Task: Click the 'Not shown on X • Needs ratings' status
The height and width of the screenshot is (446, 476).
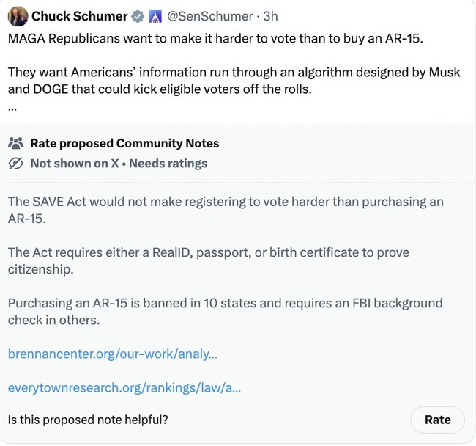Action: (x=119, y=164)
